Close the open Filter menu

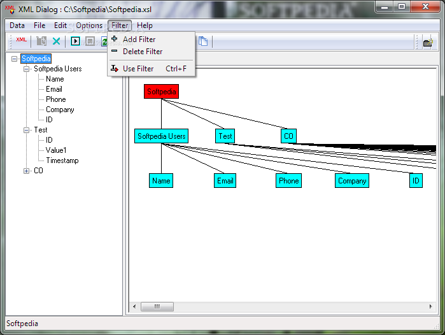pyautogui.click(x=120, y=25)
